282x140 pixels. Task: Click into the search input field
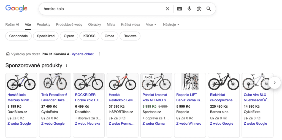(x=102, y=9)
